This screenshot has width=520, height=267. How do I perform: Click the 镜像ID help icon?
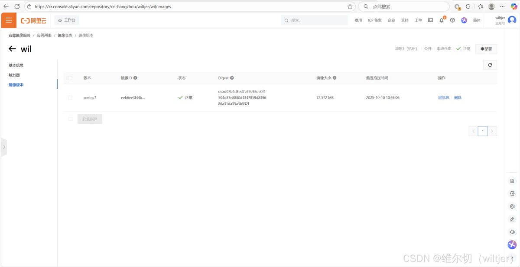coord(135,78)
